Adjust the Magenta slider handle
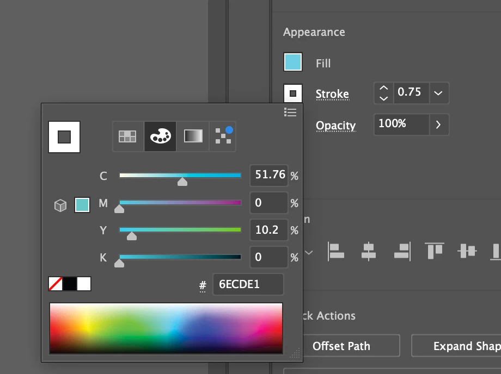The height and width of the screenshot is (374, 501). coord(119,209)
